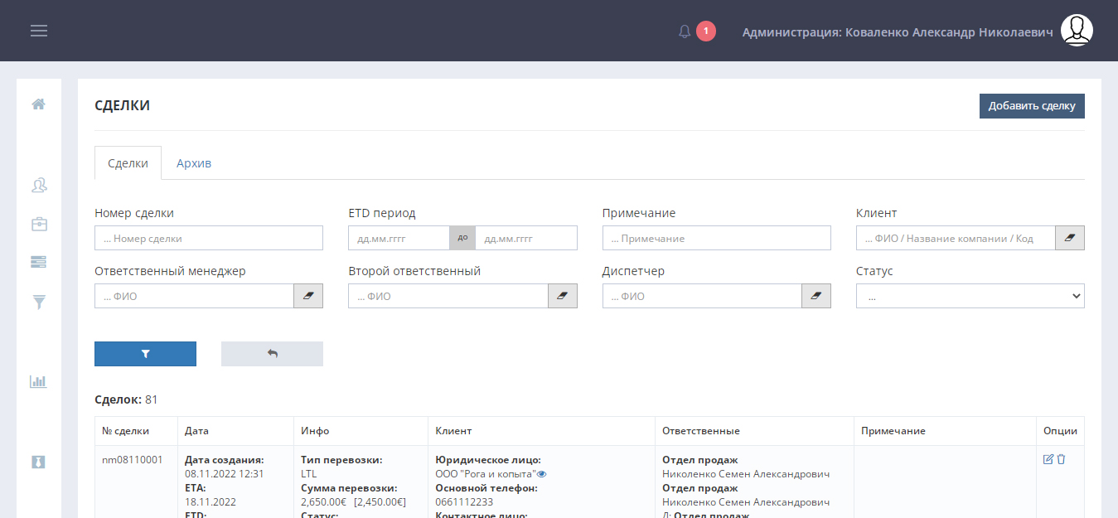Screen dimensions: 1118x518
Task: Show client details with the eye icon
Action: click(x=542, y=474)
